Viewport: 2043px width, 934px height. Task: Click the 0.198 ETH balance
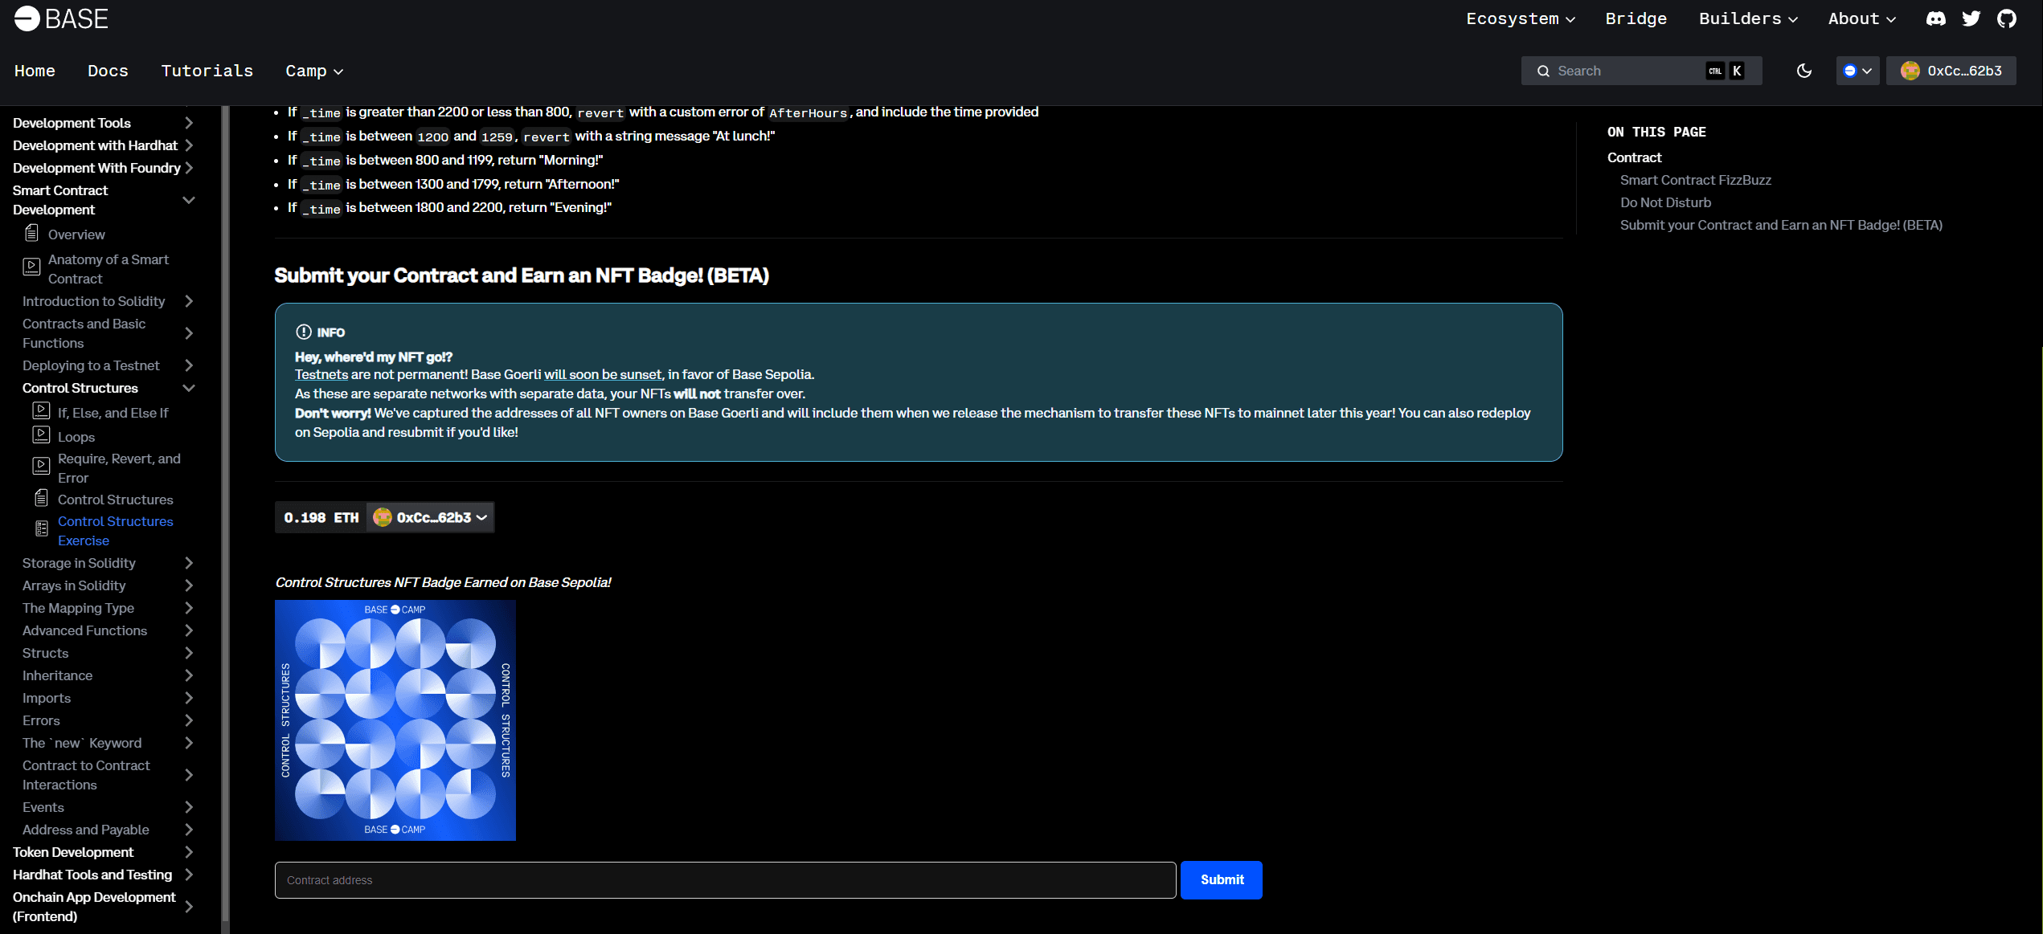(321, 518)
